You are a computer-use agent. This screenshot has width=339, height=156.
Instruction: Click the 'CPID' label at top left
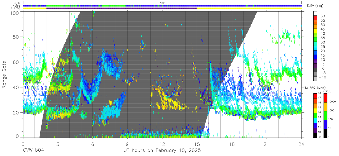[x=16, y=3]
